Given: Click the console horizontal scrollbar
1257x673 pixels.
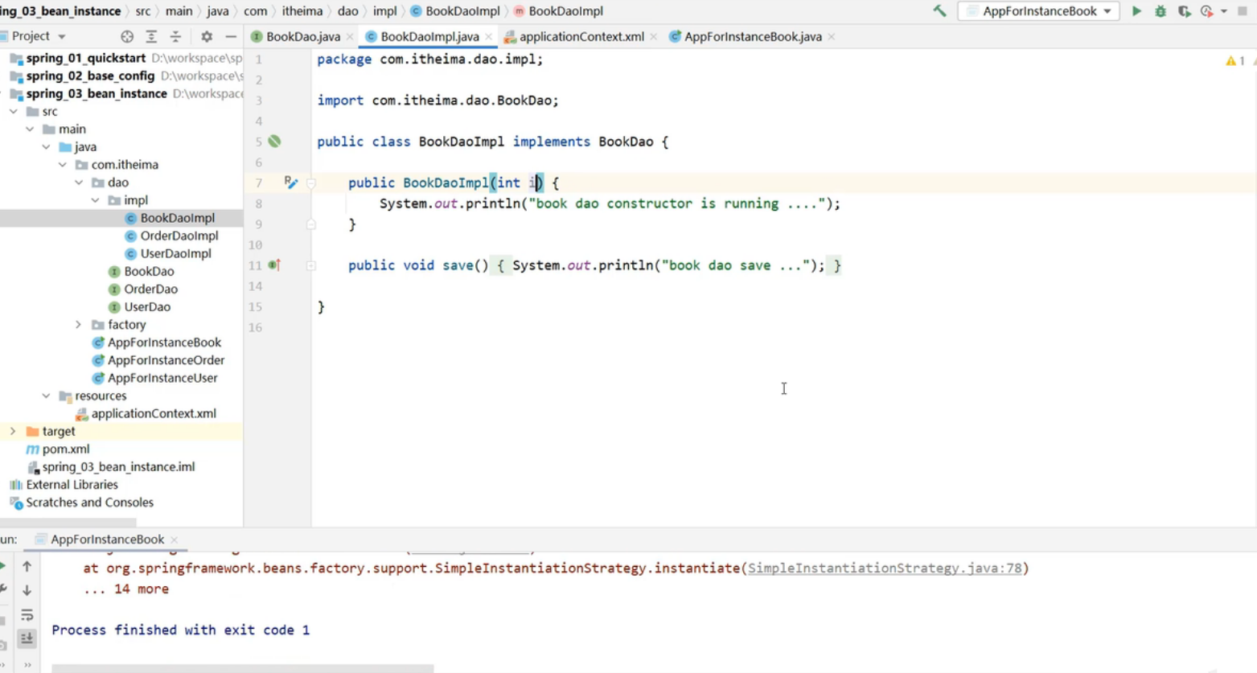Looking at the screenshot, I should (x=242, y=668).
